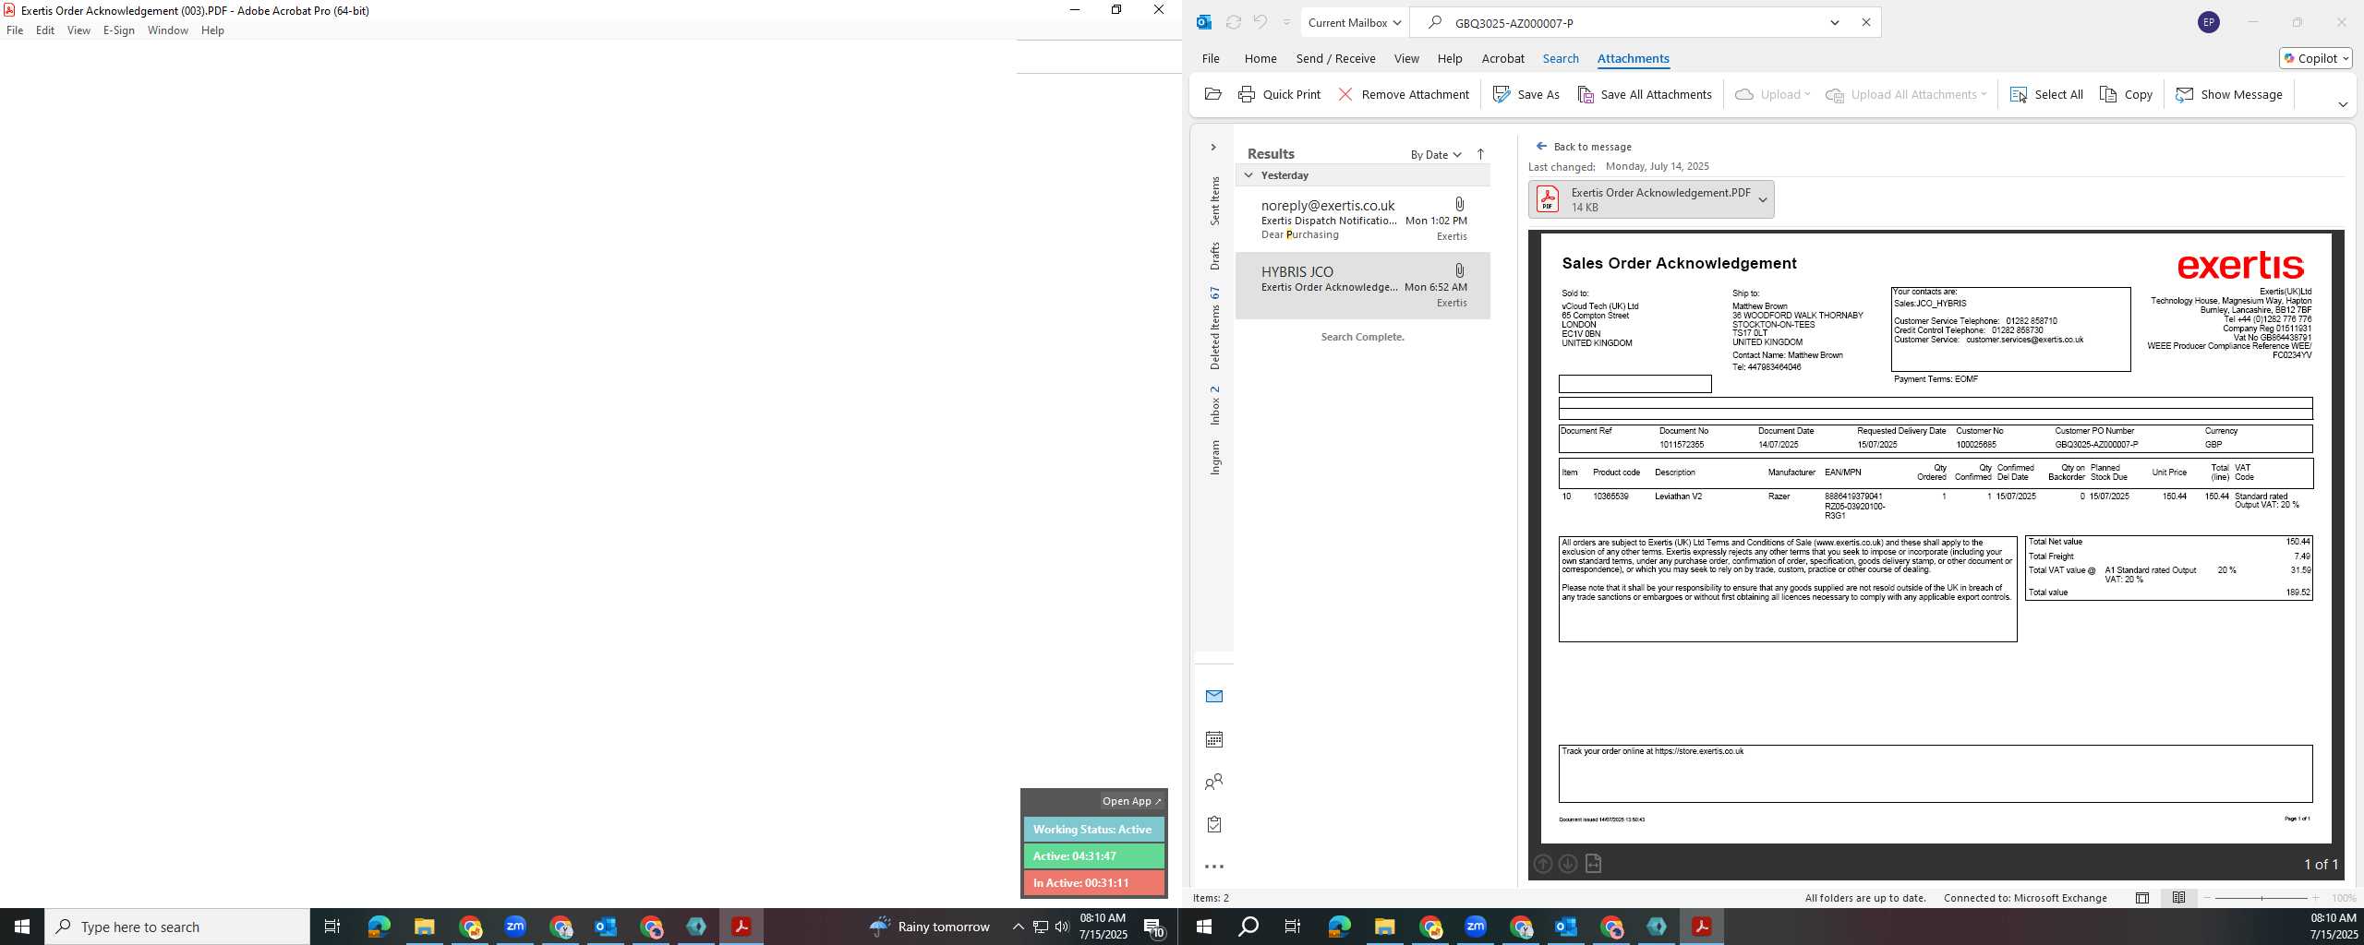The image size is (2364, 945).
Task: Adjust the Outlook zoom slider
Action: click(2261, 898)
